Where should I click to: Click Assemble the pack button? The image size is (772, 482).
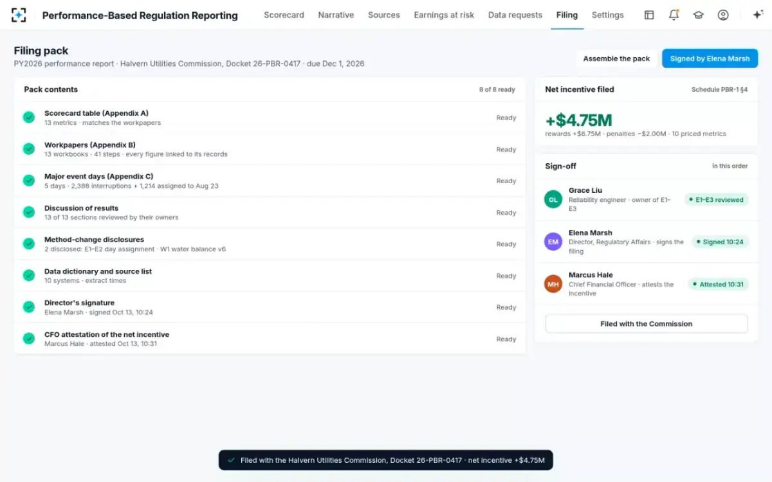pos(616,58)
